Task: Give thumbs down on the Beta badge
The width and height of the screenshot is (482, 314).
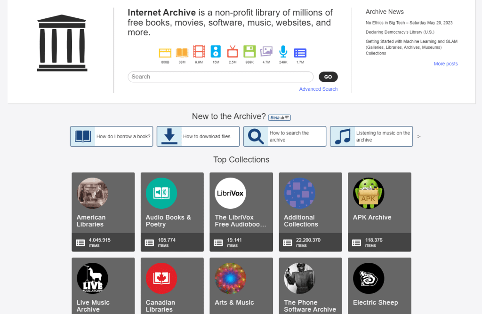Action: click(x=286, y=118)
